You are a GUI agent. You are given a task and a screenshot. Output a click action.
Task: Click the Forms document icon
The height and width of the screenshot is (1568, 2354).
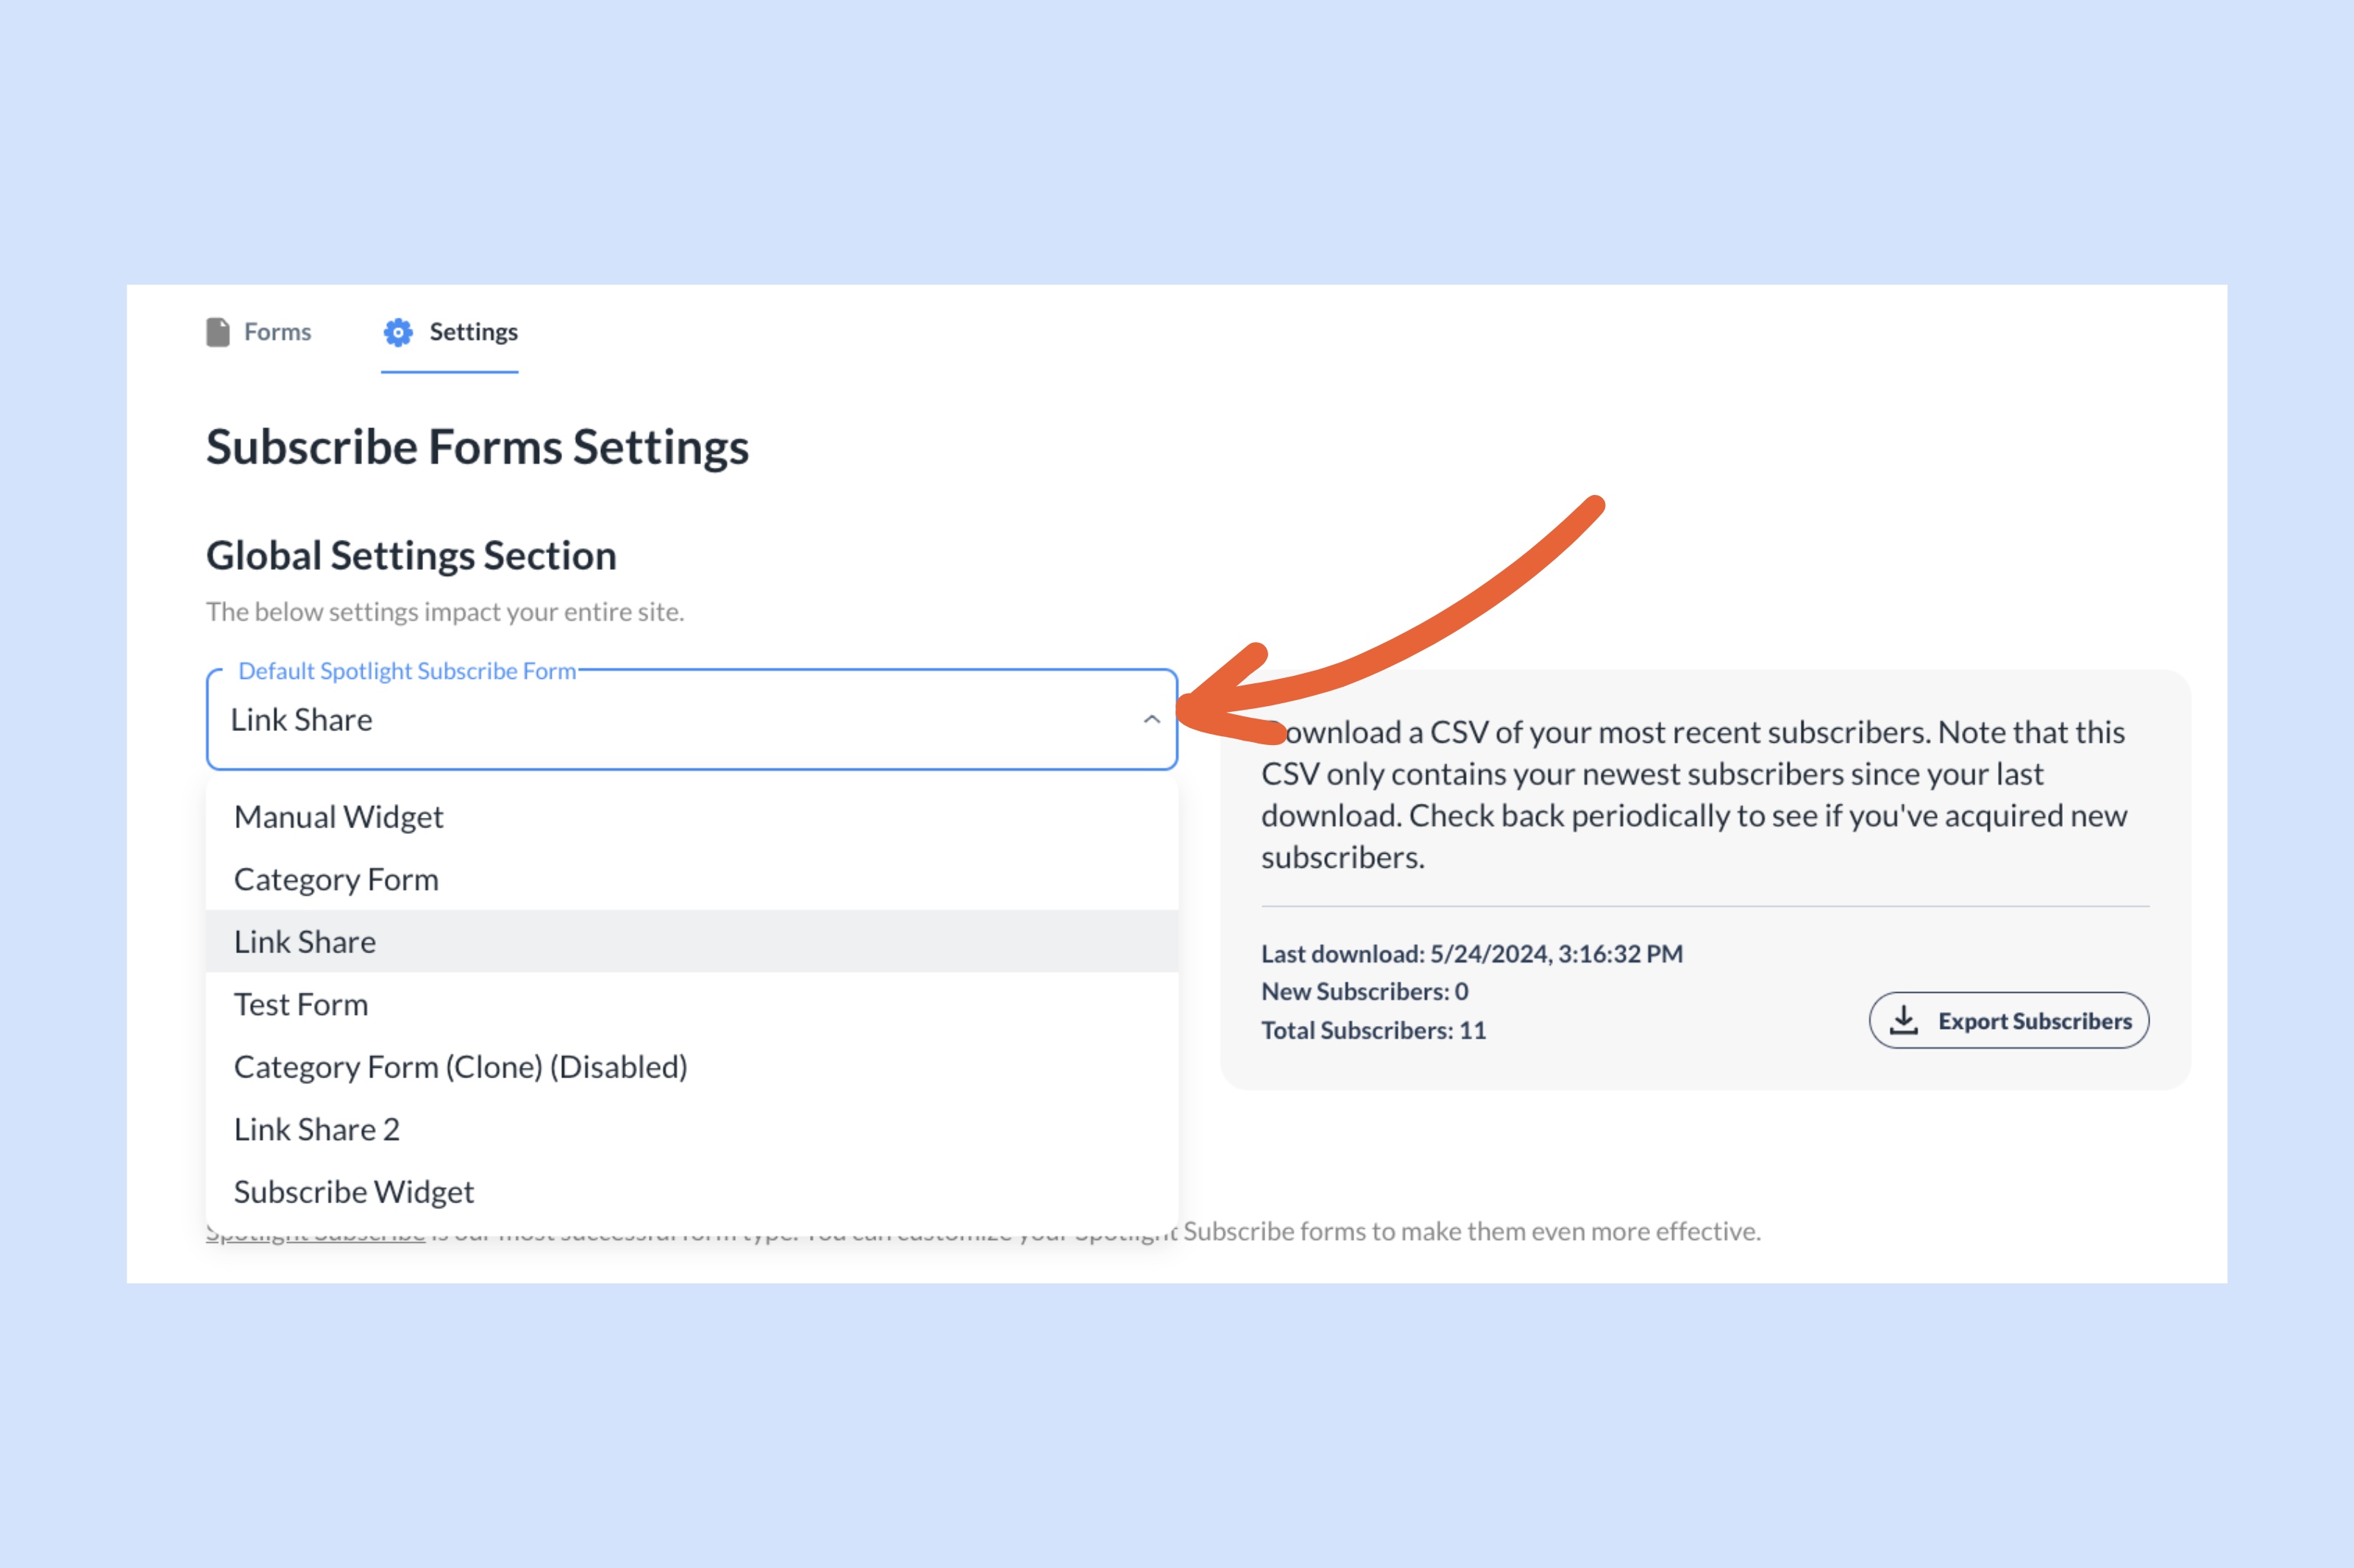[218, 331]
